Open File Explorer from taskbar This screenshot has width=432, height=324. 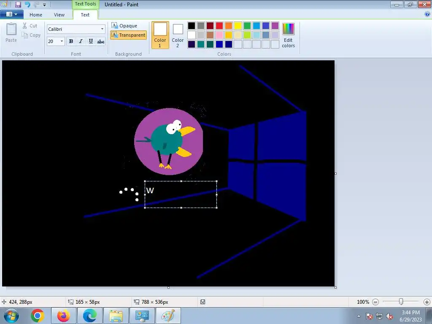click(x=116, y=316)
